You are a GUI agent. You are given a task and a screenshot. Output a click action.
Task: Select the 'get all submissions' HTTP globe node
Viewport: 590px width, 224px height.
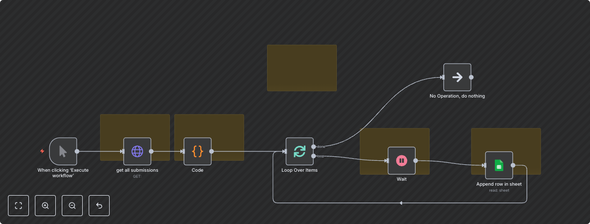(x=138, y=151)
